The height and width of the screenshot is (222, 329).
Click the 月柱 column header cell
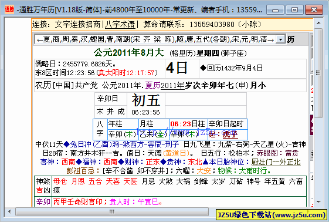[x=154, y=124]
